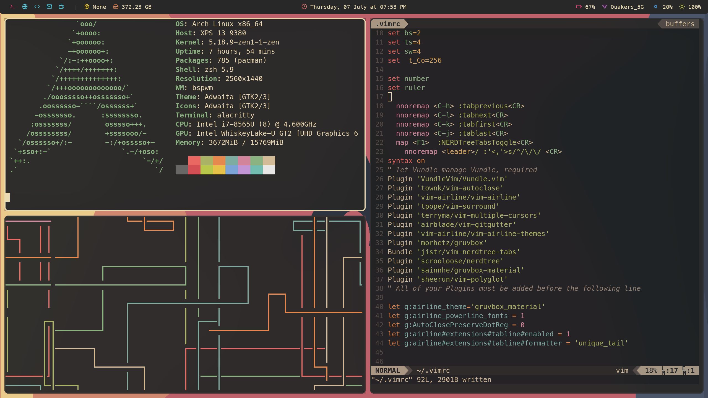Image resolution: width=708 pixels, height=398 pixels.
Task: Open the web browser globe icon
Action: click(25, 7)
